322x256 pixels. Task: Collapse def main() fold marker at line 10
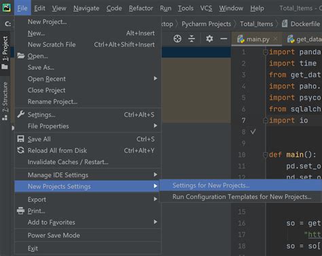click(266, 155)
